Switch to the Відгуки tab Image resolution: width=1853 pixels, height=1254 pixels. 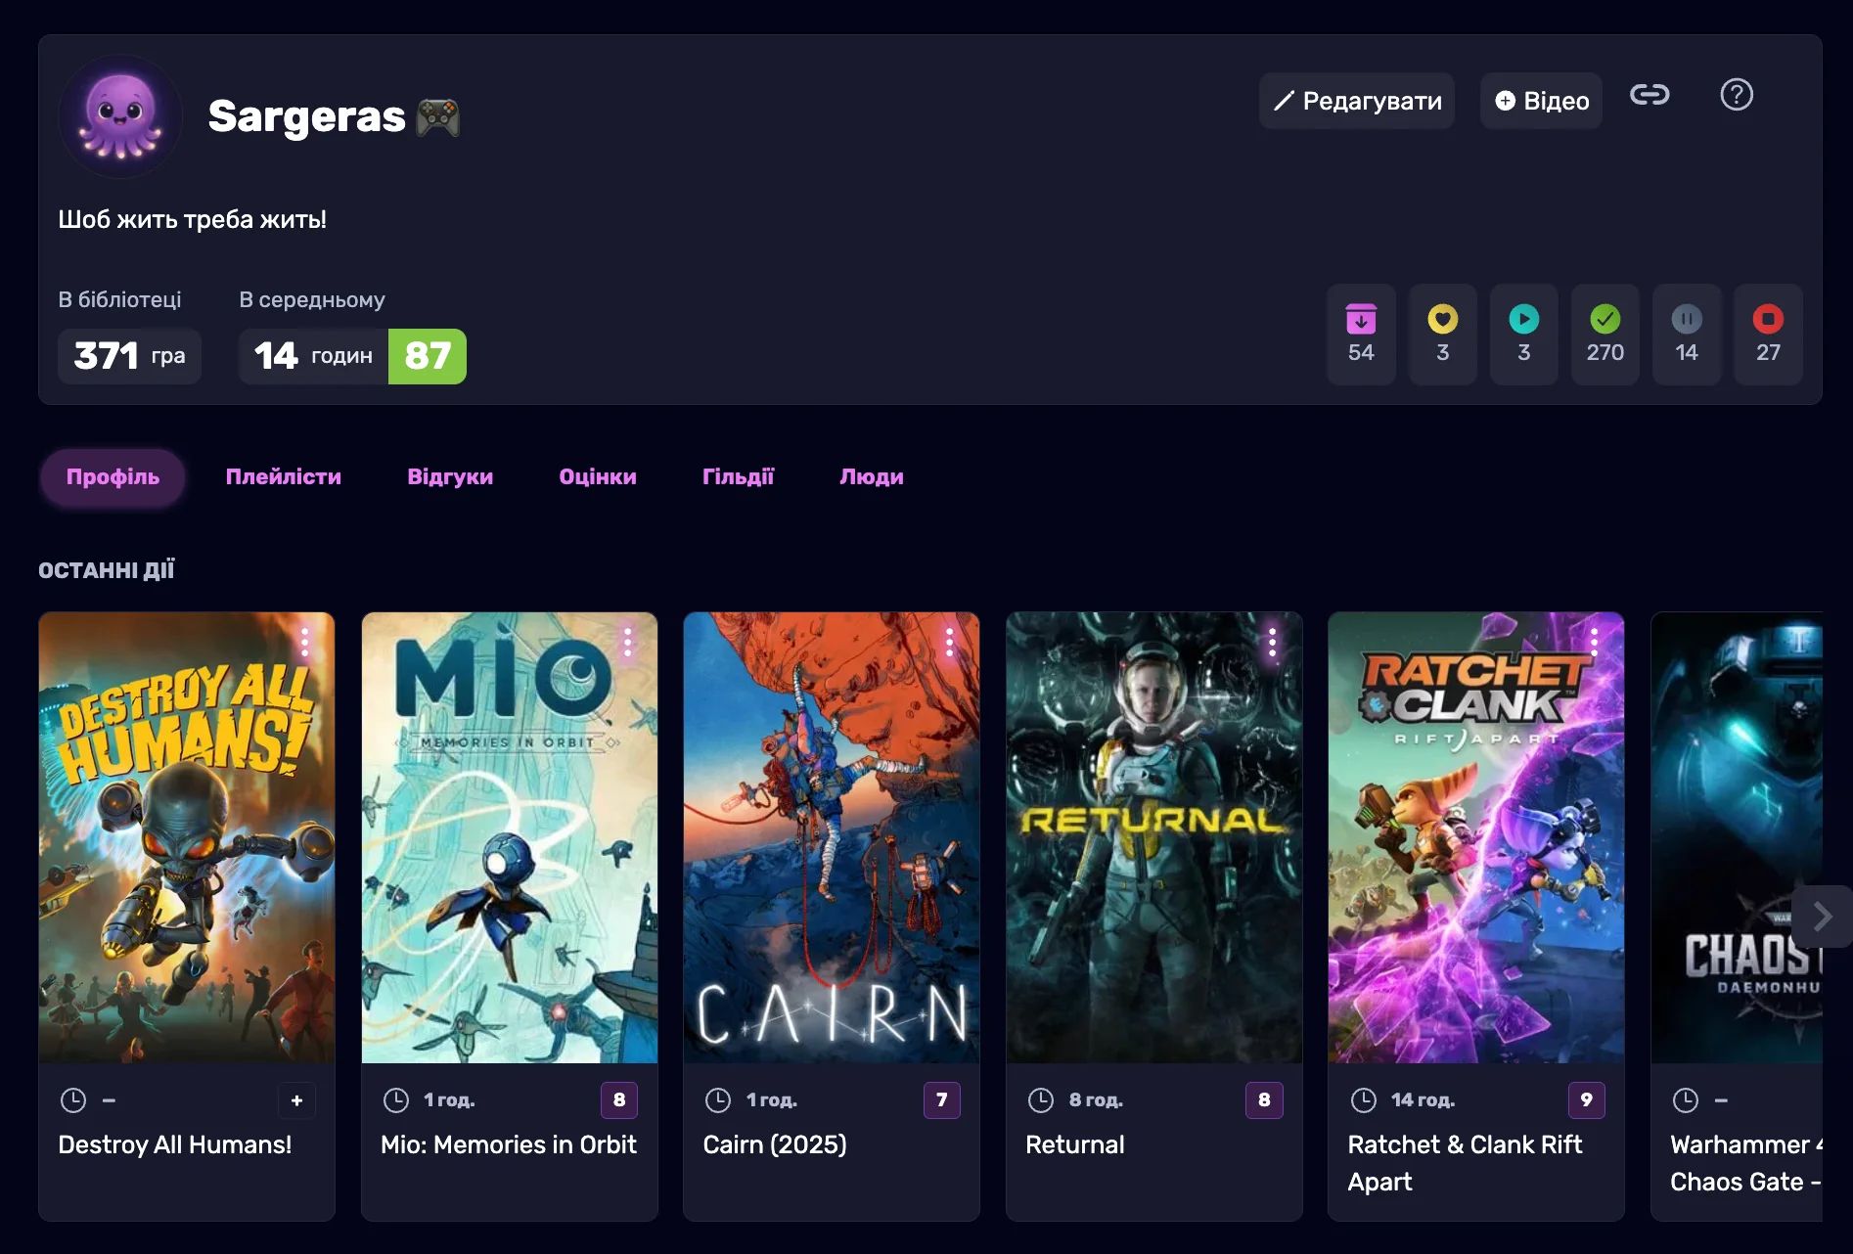coord(450,477)
